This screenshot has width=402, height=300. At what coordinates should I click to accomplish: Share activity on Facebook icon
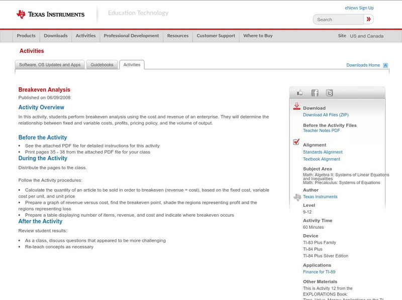point(315,93)
